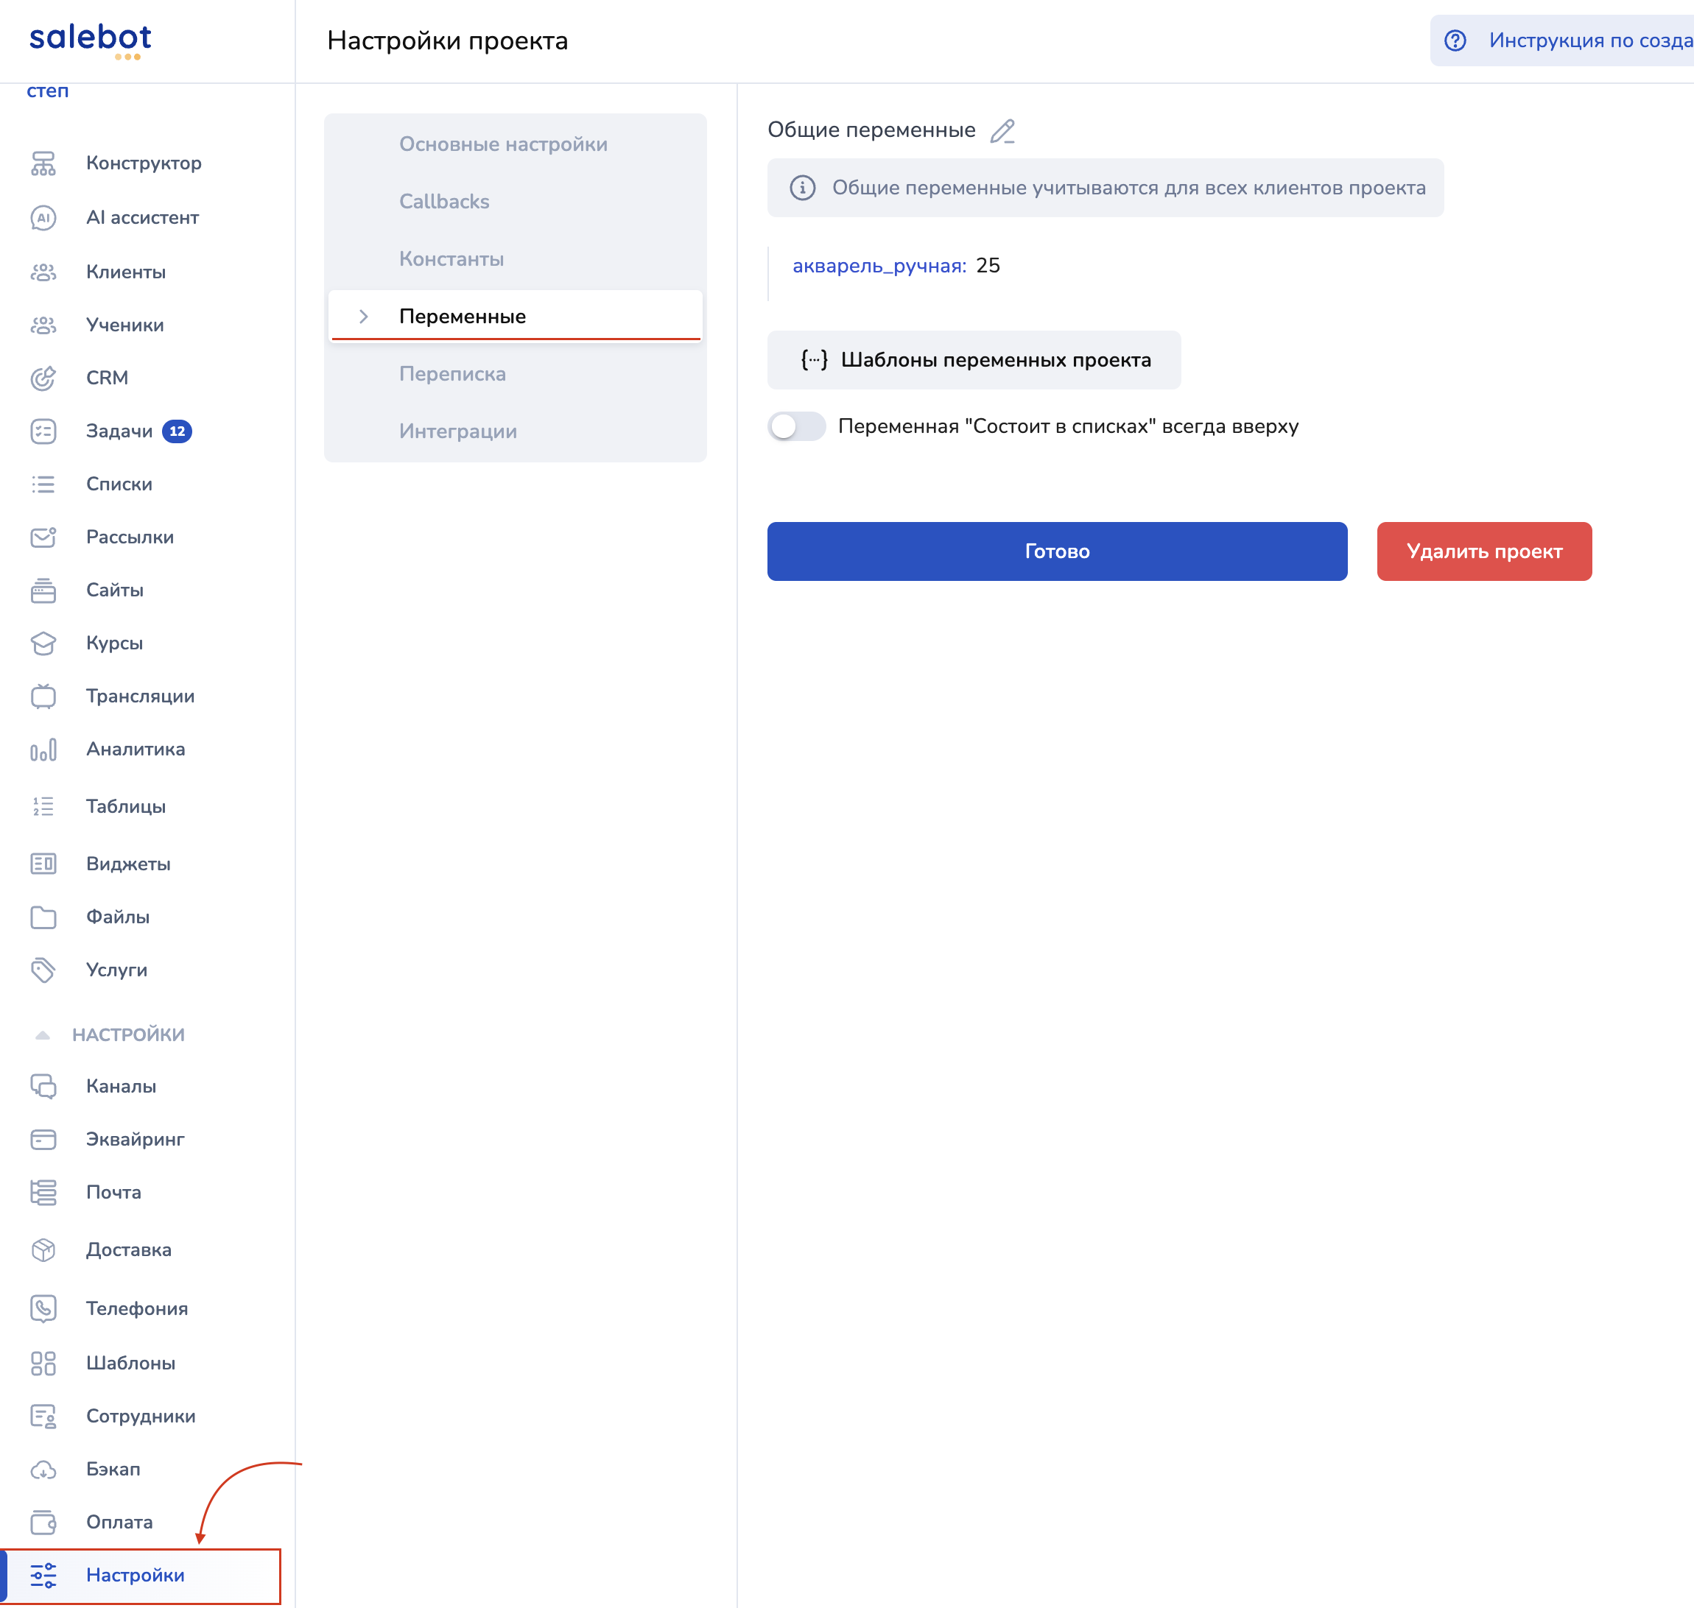This screenshot has height=1608, width=1694.
Task: Switch to Основные настройки tab
Action: 502,144
